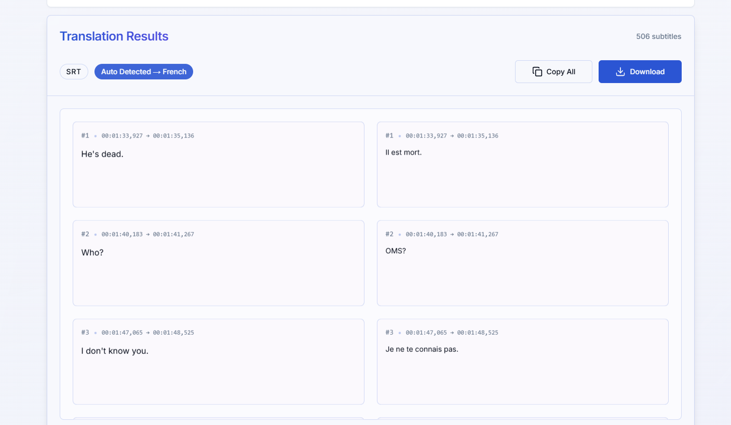Click the Download button

click(640, 72)
